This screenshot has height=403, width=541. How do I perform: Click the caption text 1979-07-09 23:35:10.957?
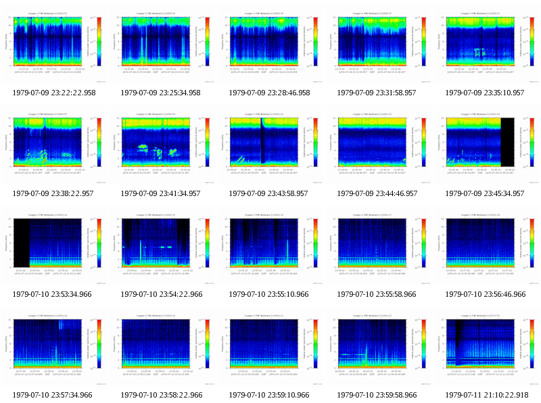click(485, 93)
